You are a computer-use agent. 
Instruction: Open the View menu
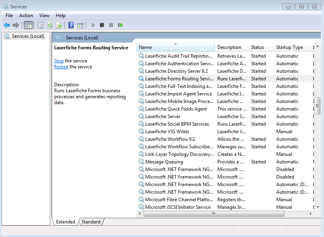coord(44,16)
